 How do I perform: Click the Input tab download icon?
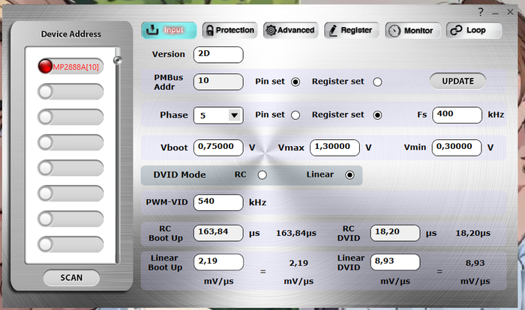152,30
